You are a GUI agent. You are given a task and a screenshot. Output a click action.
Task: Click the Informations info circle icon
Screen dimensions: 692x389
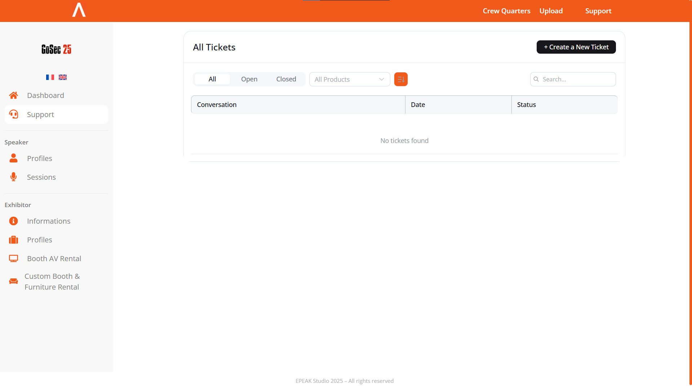click(13, 221)
